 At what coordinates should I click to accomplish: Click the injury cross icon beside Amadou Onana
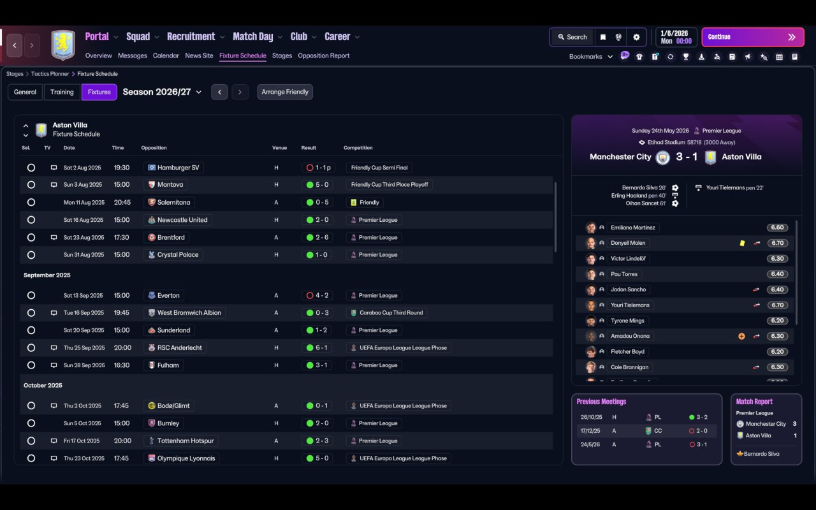click(x=741, y=336)
